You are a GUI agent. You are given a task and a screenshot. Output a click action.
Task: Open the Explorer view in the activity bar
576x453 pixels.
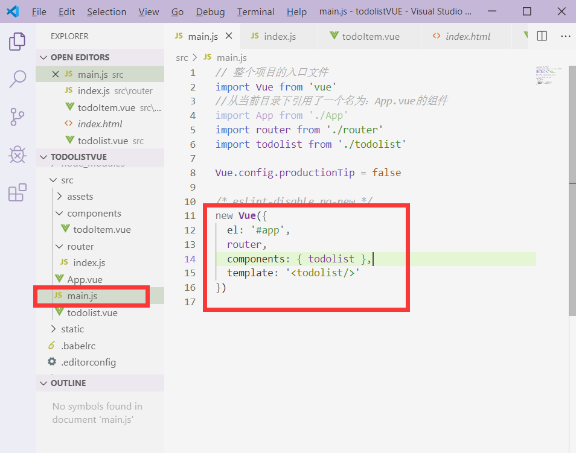tap(17, 42)
